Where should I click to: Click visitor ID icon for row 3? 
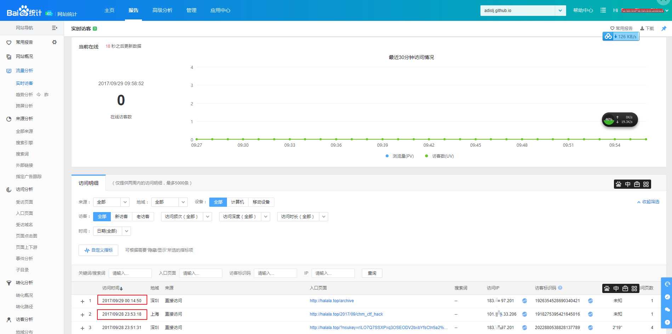click(591, 328)
